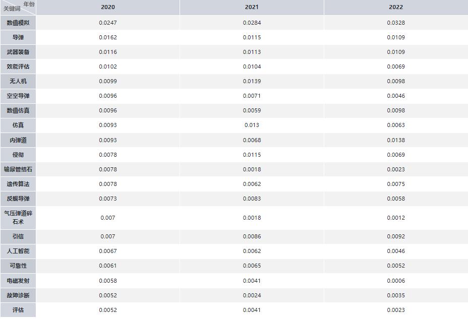Click the 2022 value 0.0328 for 数值模拟
Image resolution: width=468 pixels, height=319 pixels.
click(x=396, y=23)
